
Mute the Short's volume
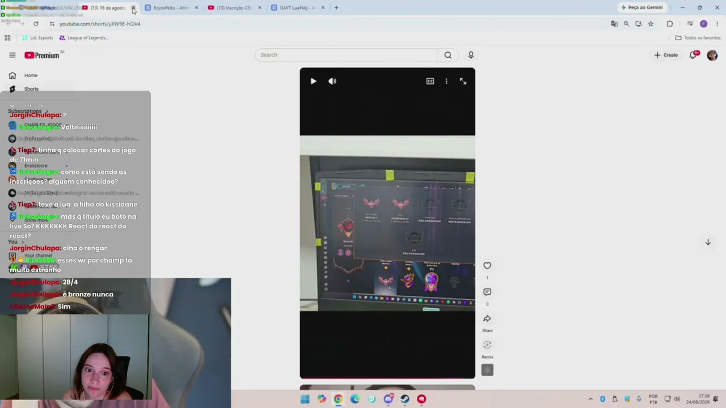(332, 81)
